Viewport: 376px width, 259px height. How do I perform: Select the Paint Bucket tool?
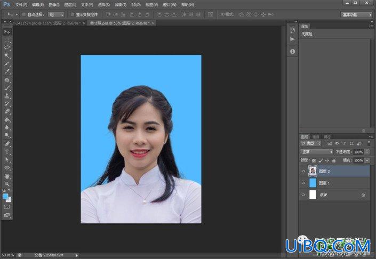point(7,119)
